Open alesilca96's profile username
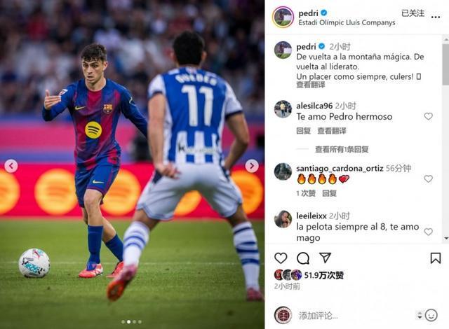The width and height of the screenshot is (449, 329). point(314,106)
